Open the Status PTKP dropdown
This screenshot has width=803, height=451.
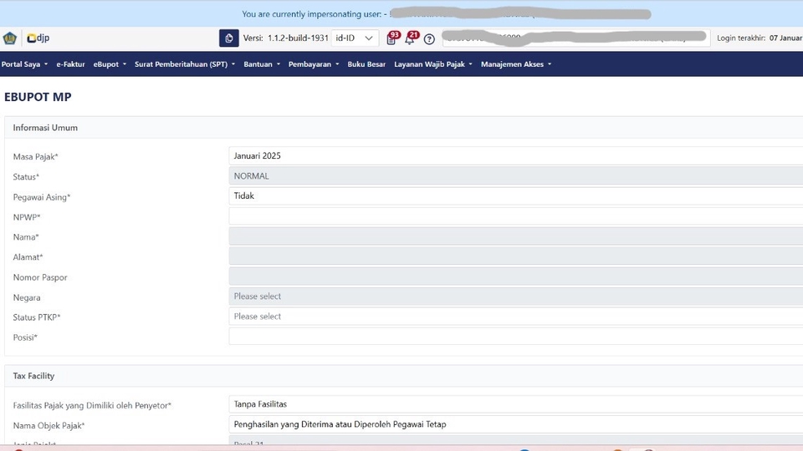[515, 317]
